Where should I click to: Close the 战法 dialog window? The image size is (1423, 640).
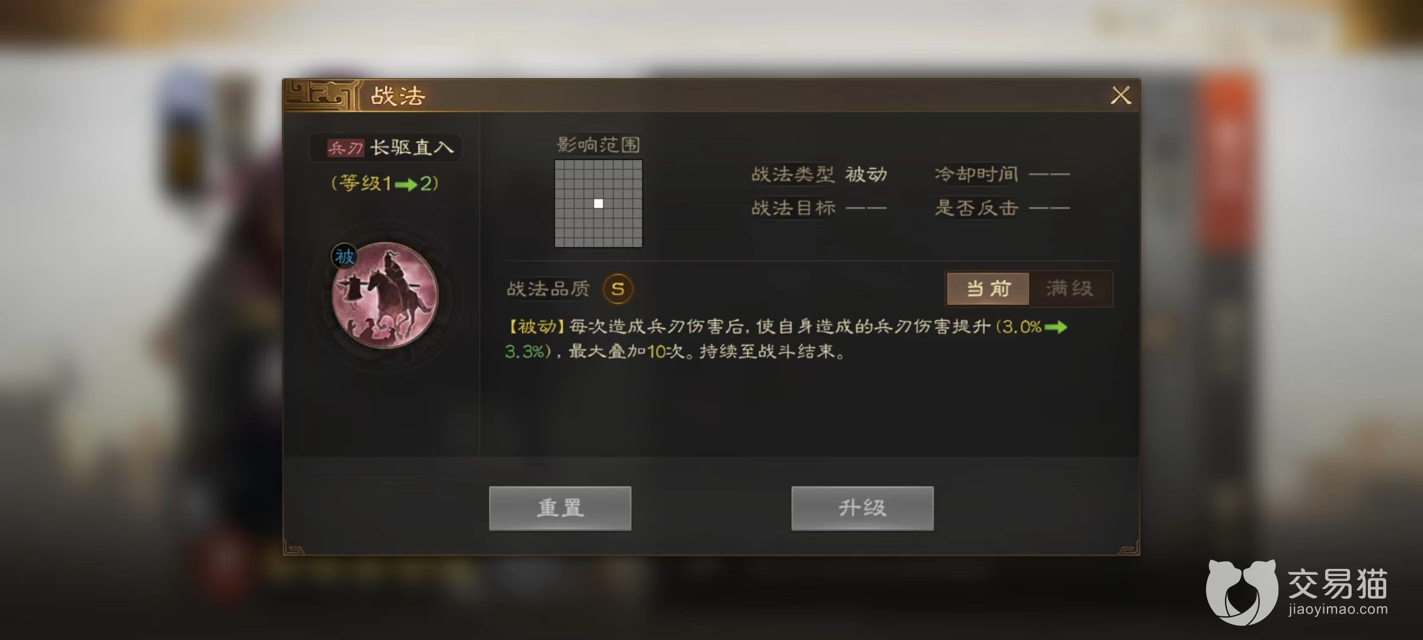click(x=1121, y=95)
